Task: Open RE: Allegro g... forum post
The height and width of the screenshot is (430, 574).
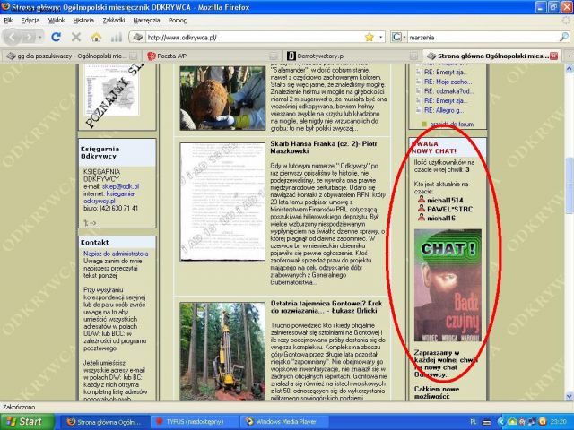Action: click(444, 110)
